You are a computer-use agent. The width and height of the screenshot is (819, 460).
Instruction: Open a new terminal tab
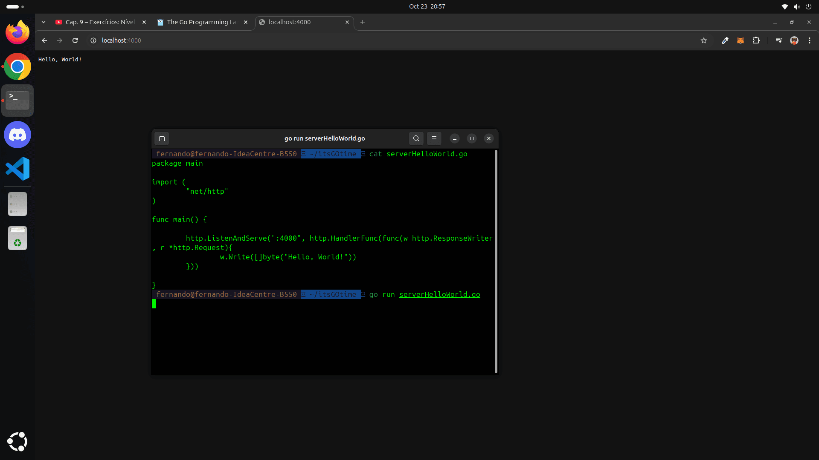(x=162, y=138)
